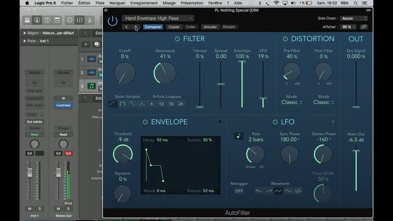Click the Fatness slider
Screen dimensions: 393x221
coord(200,84)
